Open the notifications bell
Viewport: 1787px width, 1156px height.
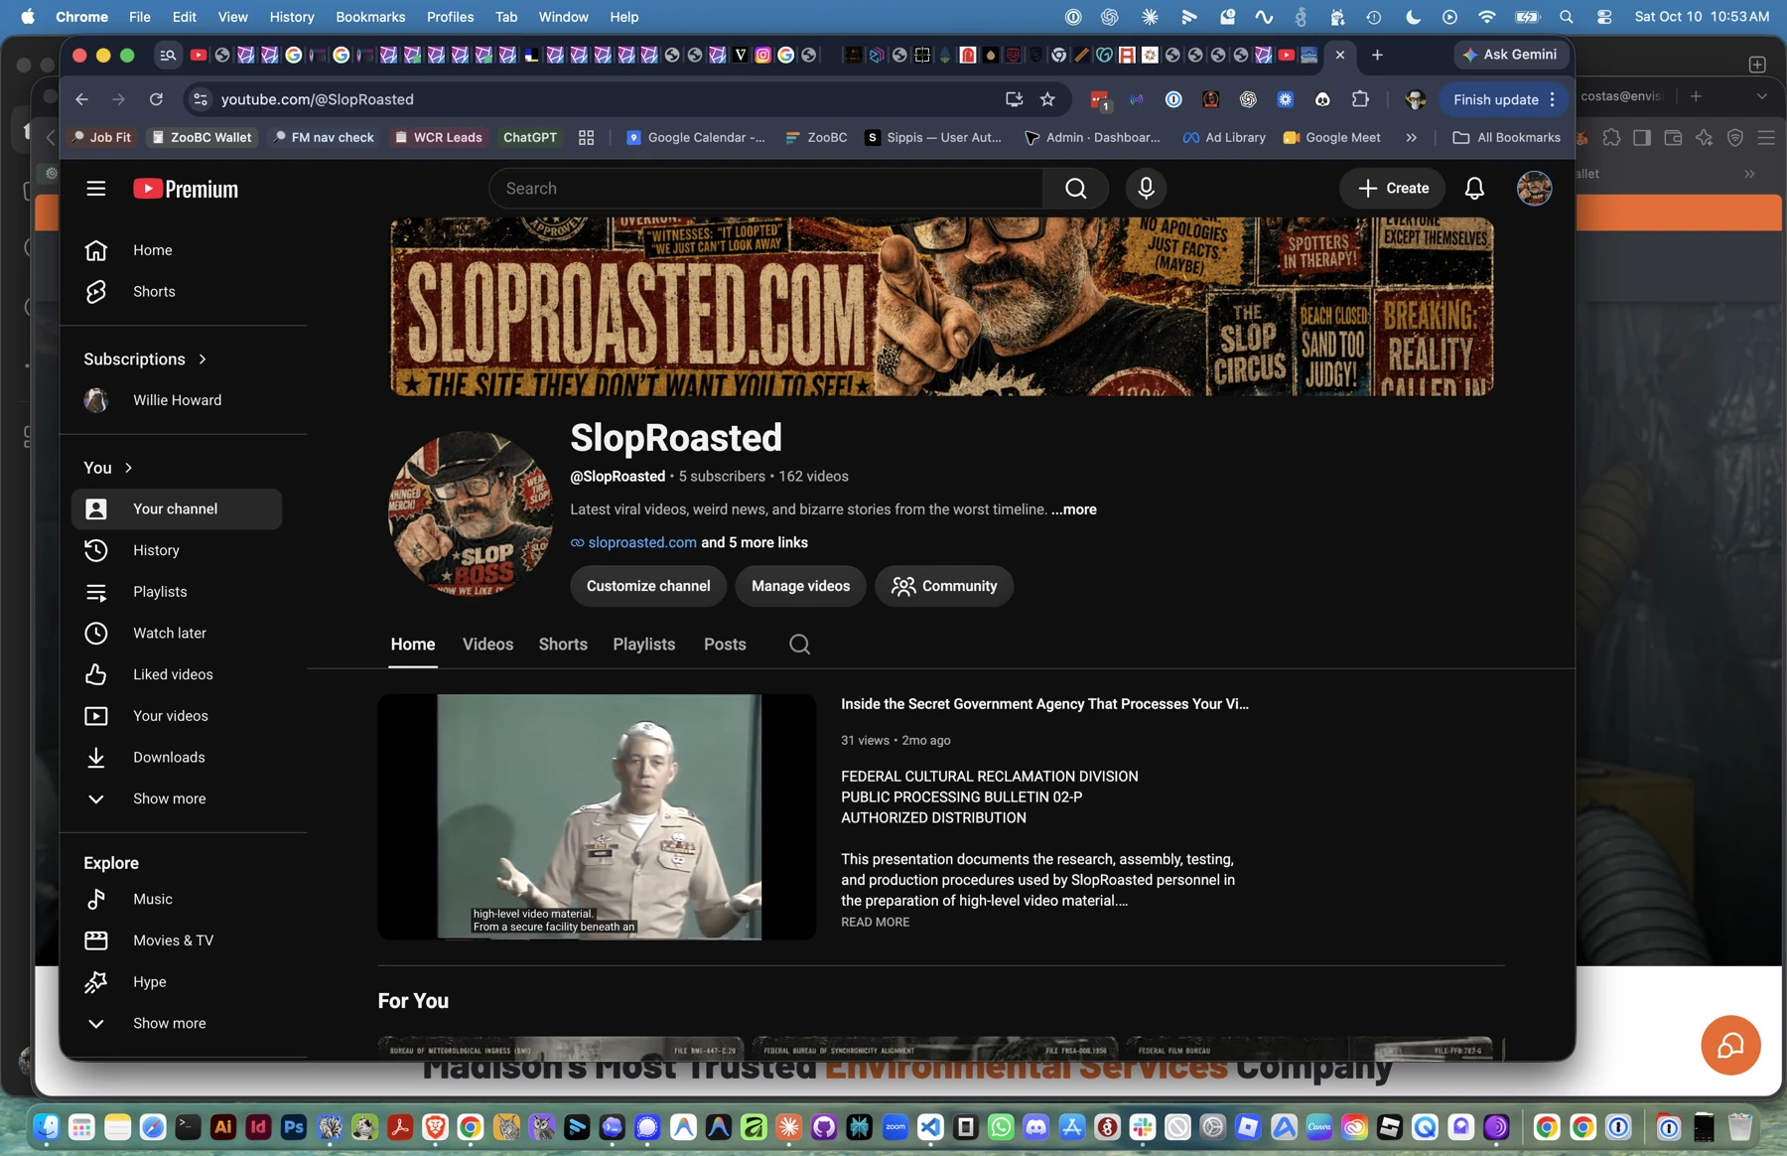tap(1474, 189)
